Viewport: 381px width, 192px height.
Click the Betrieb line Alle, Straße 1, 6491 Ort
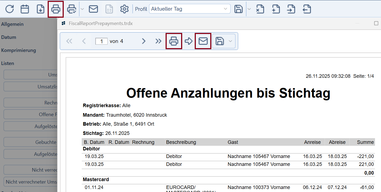[118, 124]
